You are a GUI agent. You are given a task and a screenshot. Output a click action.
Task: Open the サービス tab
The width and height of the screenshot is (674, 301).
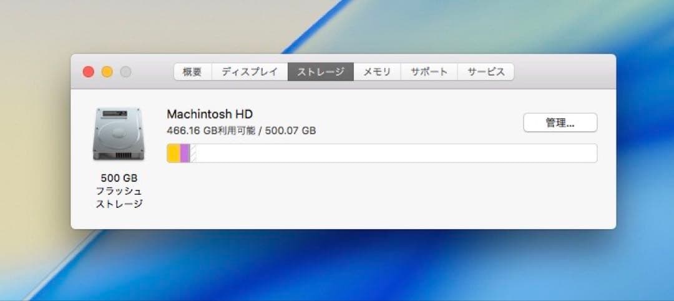tap(486, 72)
